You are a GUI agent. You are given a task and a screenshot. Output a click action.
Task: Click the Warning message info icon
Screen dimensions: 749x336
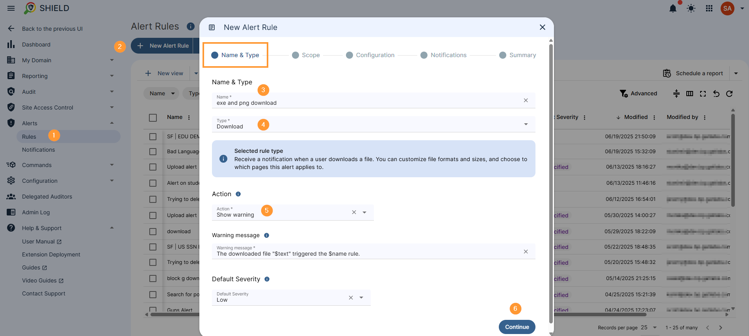[x=266, y=236]
